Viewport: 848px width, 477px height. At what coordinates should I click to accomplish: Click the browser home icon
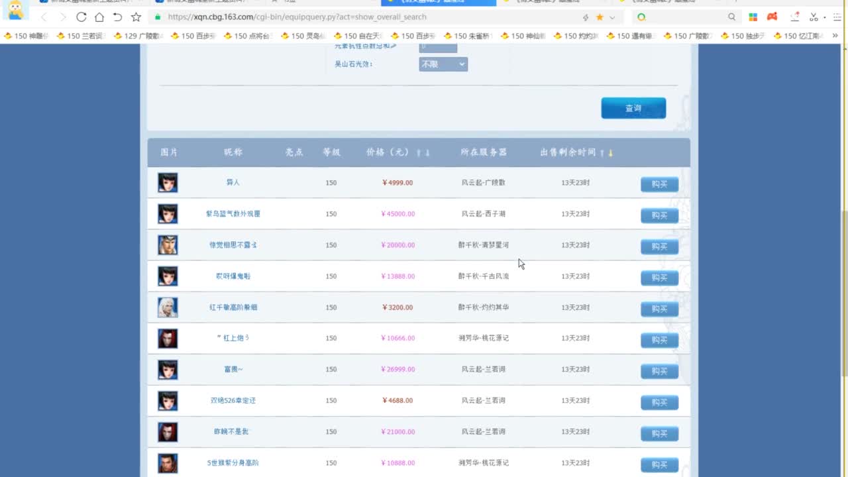click(x=99, y=17)
